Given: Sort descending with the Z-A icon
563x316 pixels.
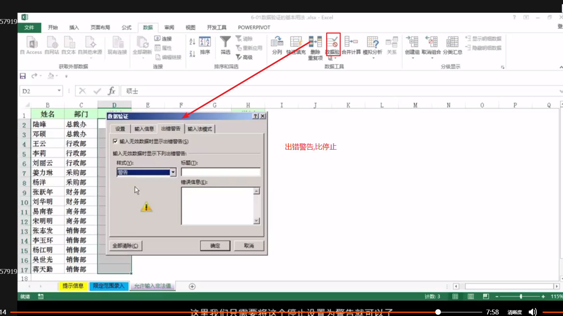Looking at the screenshot, I should (x=192, y=53).
